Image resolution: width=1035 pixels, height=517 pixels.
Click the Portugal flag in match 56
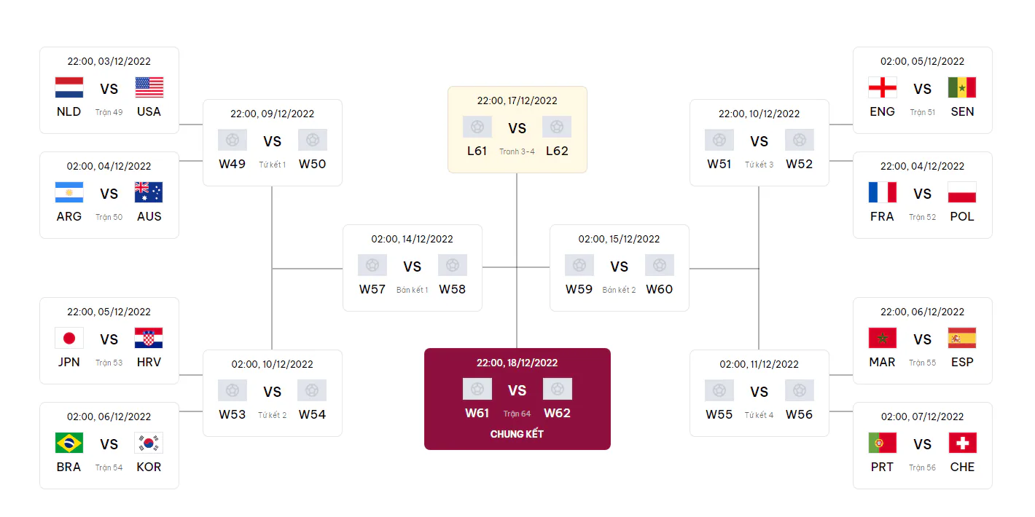click(883, 443)
